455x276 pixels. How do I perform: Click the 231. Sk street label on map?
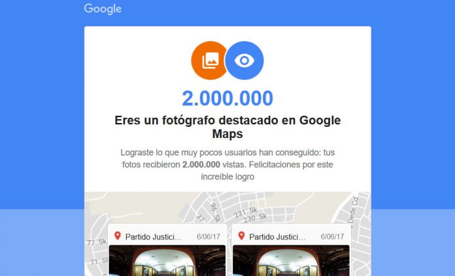pyautogui.click(x=246, y=212)
